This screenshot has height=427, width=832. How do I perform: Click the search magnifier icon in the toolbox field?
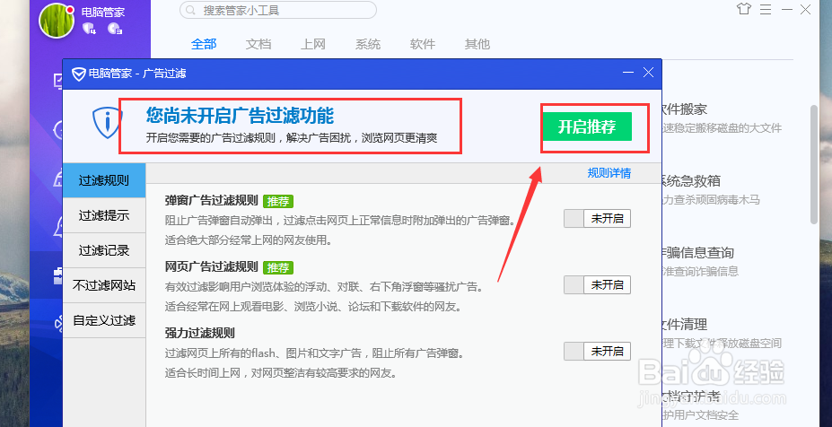[x=191, y=10]
